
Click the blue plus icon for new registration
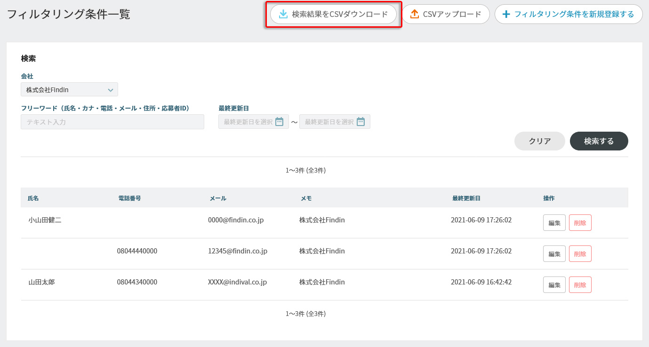[x=506, y=14]
